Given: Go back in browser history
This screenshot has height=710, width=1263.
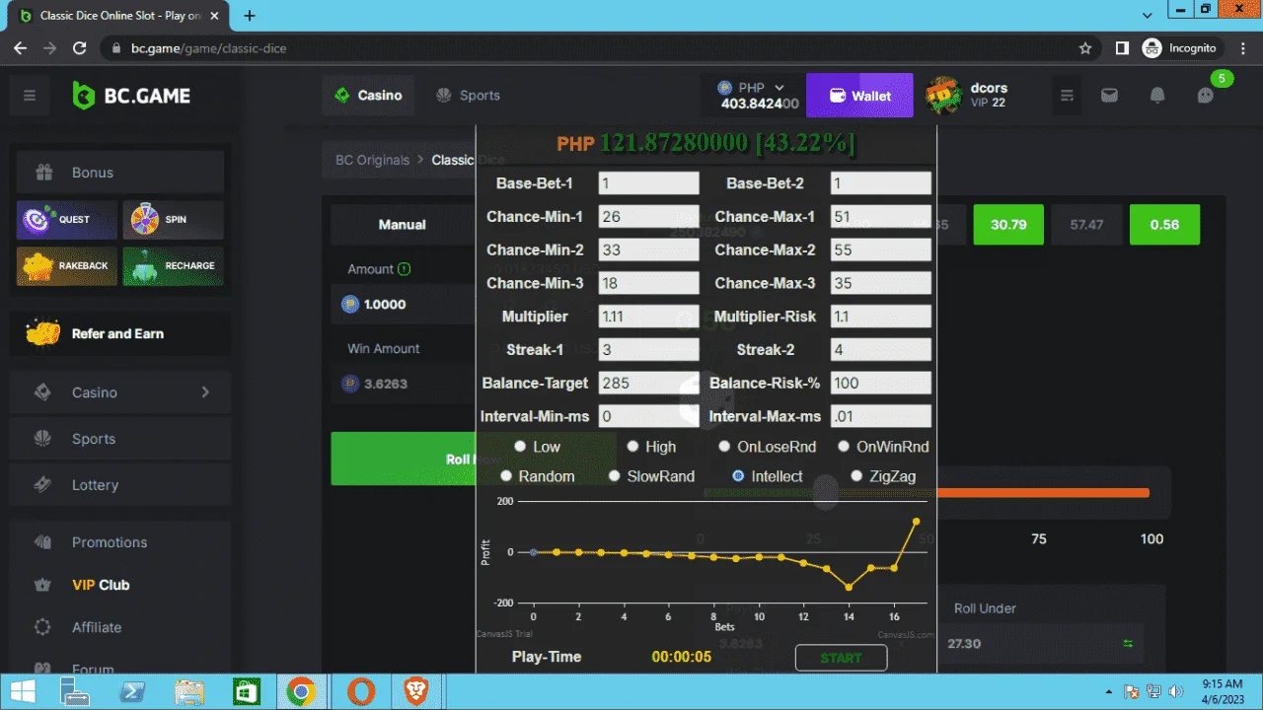Looking at the screenshot, I should [21, 47].
